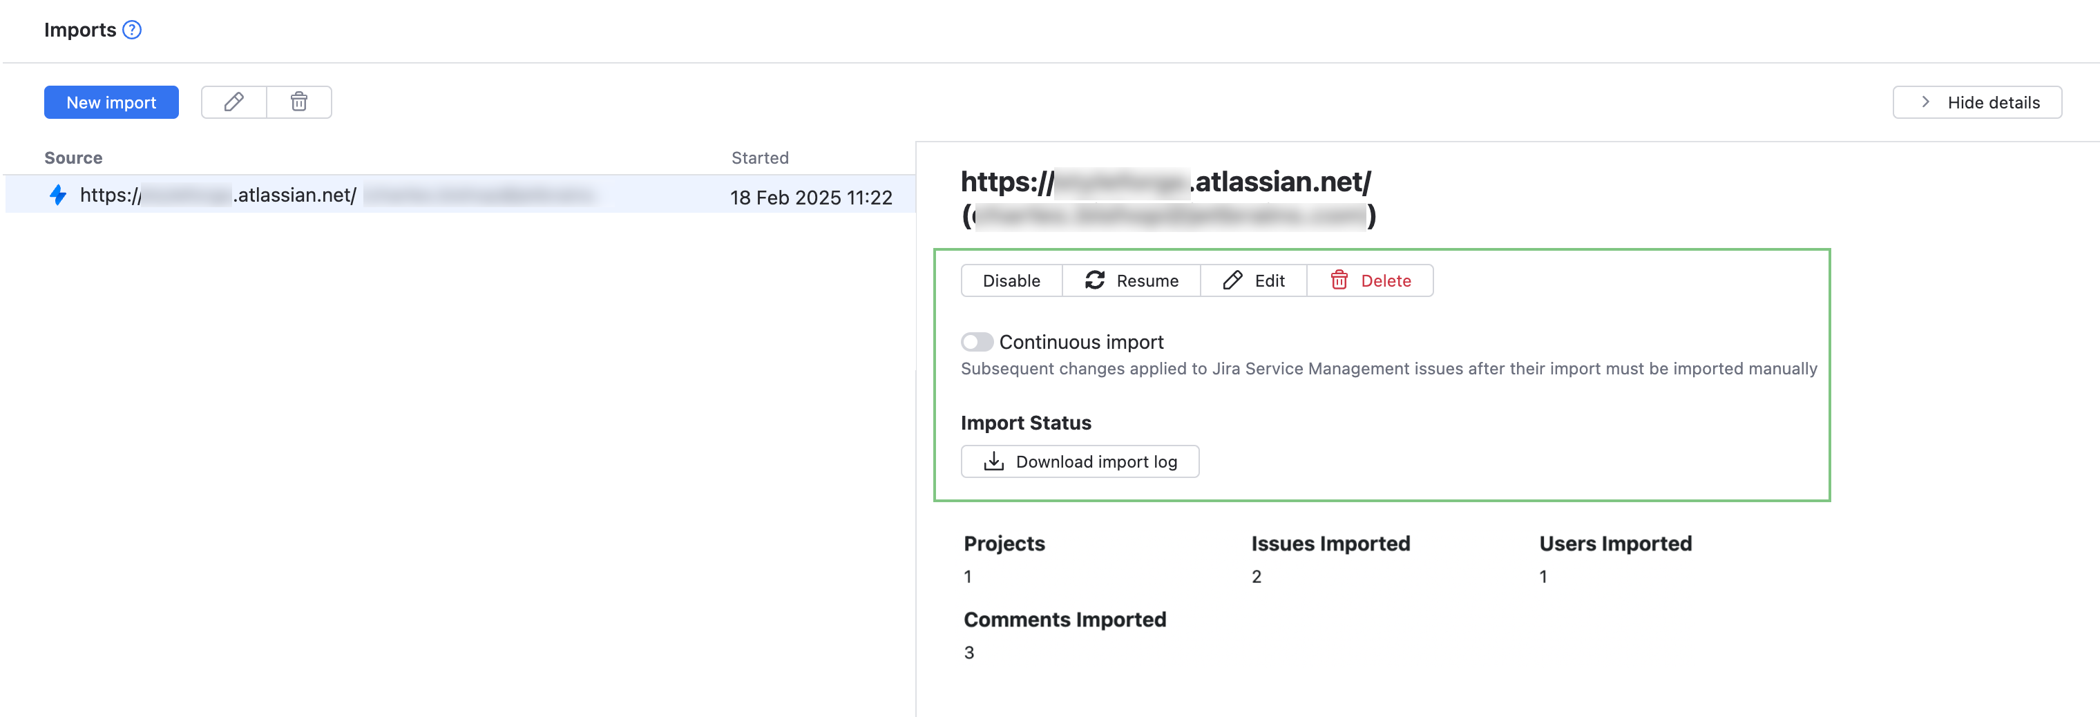This screenshot has width=2100, height=717.
Task: Click the red trash icon inside the Delete button
Action: [1339, 280]
